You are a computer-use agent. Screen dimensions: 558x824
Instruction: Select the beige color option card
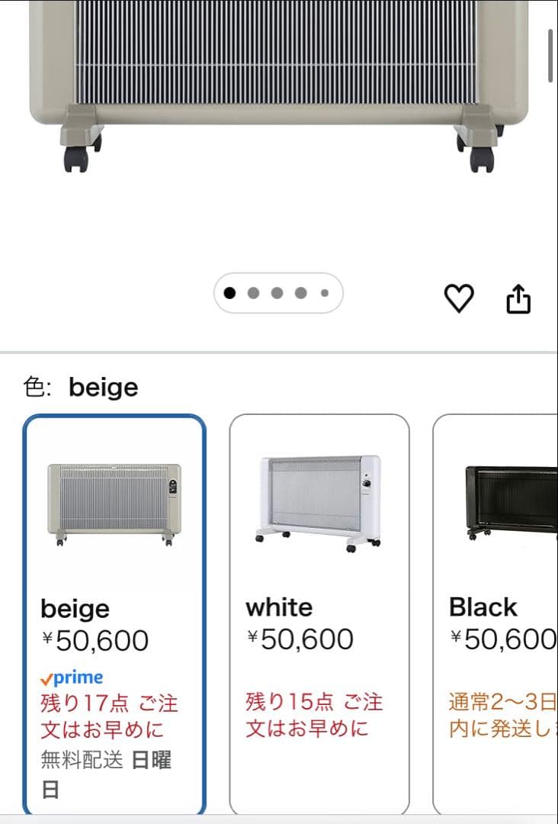114,610
